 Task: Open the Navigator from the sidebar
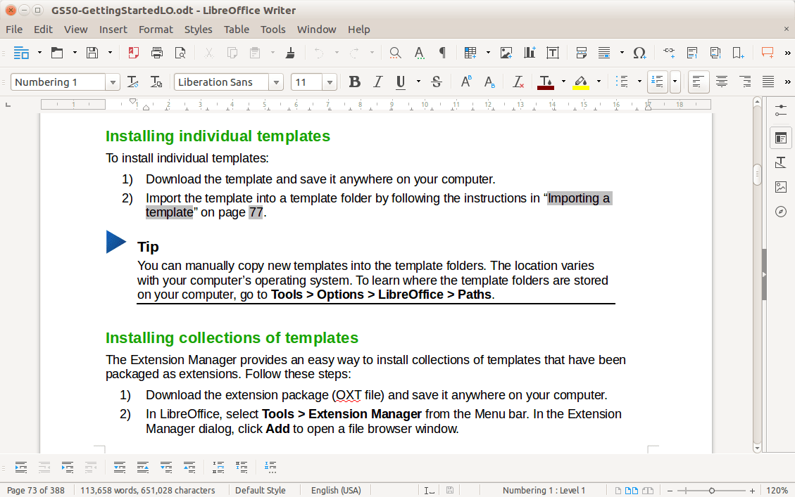(780, 211)
